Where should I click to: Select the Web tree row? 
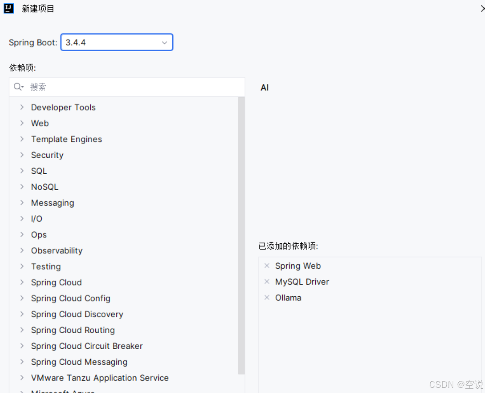[124, 123]
